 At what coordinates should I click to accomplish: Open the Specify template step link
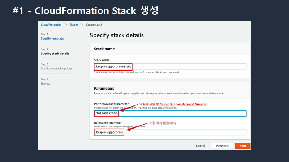click(x=52, y=39)
